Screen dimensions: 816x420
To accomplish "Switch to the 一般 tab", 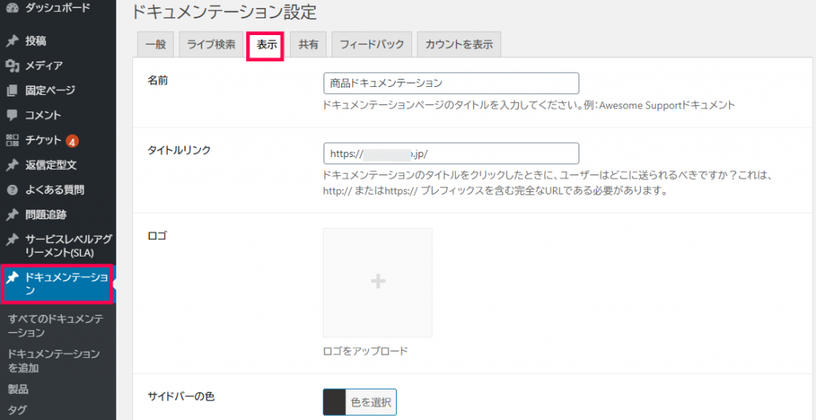I will tap(155, 45).
